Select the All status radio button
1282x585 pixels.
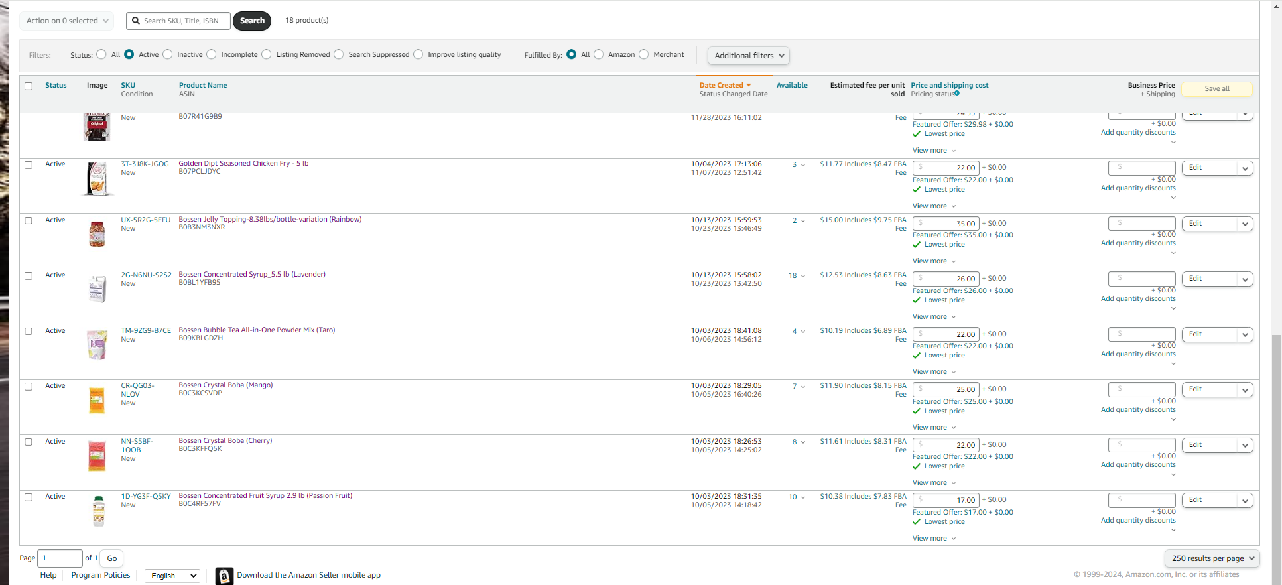(101, 54)
